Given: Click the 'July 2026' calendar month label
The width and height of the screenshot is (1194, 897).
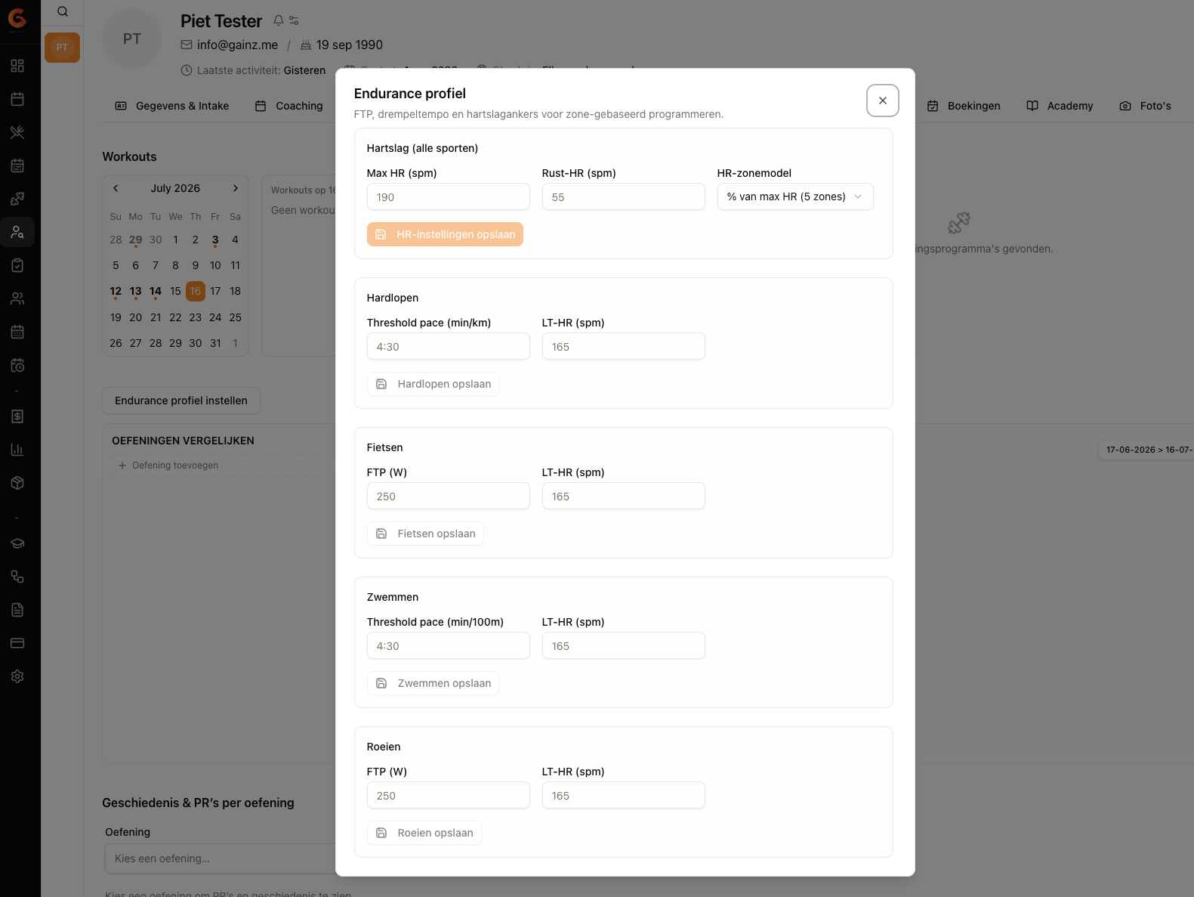Looking at the screenshot, I should click(175, 188).
